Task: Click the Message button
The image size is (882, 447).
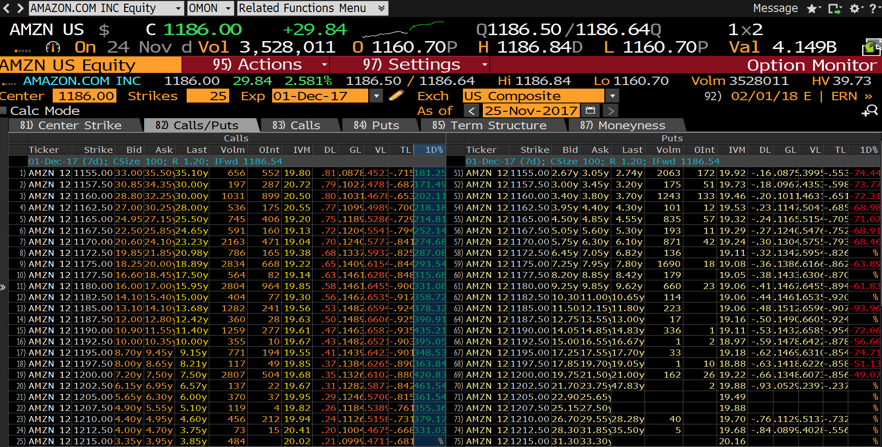Action: pyautogui.click(x=775, y=8)
